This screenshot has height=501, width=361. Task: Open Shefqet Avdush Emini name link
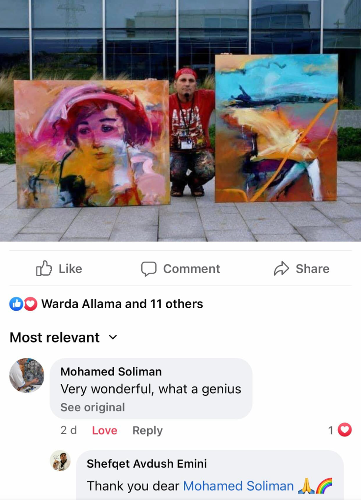click(x=147, y=464)
